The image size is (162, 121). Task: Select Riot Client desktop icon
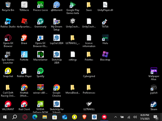tap(24, 104)
